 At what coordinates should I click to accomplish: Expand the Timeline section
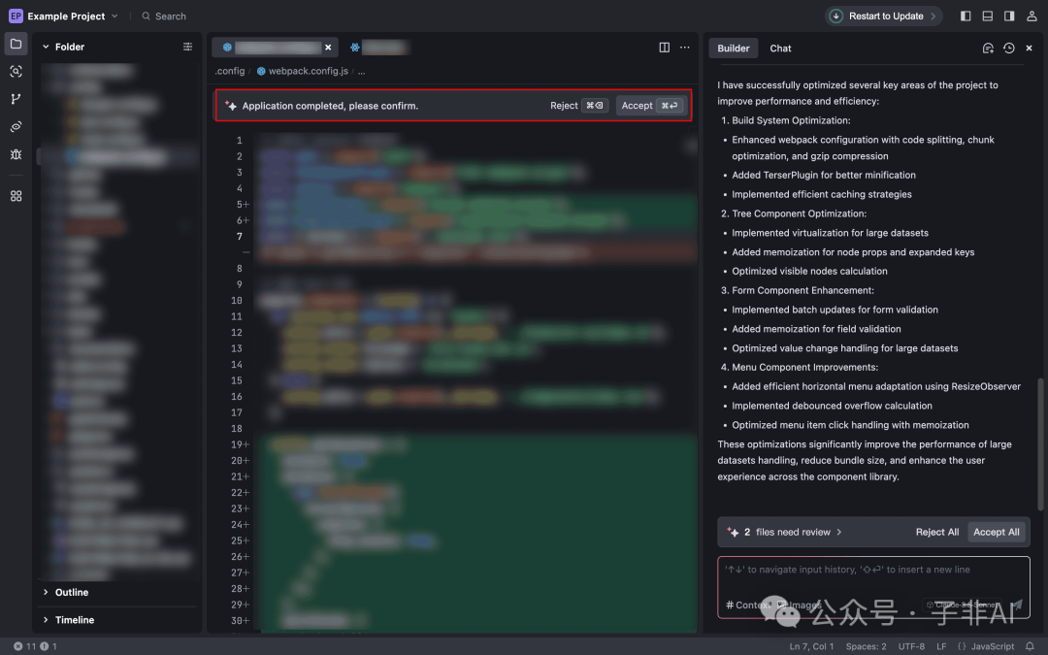tap(46, 619)
